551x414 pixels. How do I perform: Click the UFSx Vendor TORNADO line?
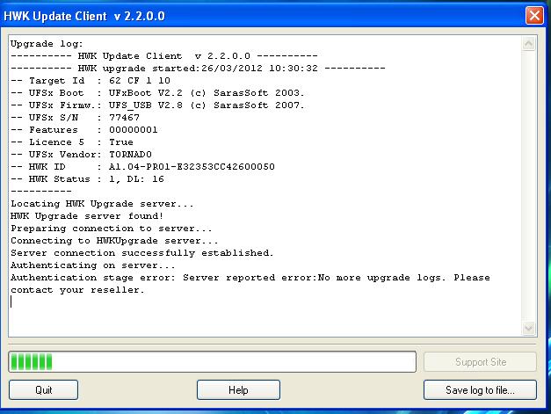(x=81, y=155)
